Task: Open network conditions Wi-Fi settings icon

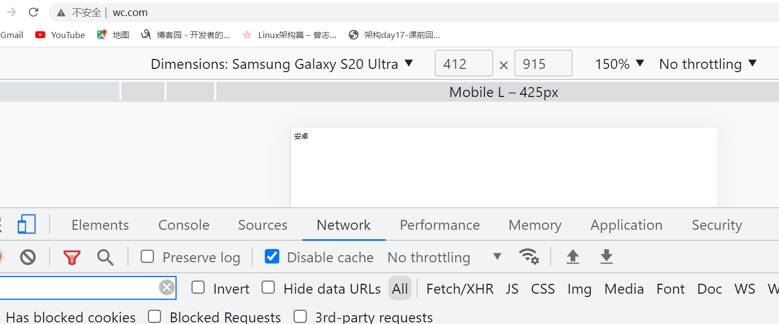Action: coord(529,257)
